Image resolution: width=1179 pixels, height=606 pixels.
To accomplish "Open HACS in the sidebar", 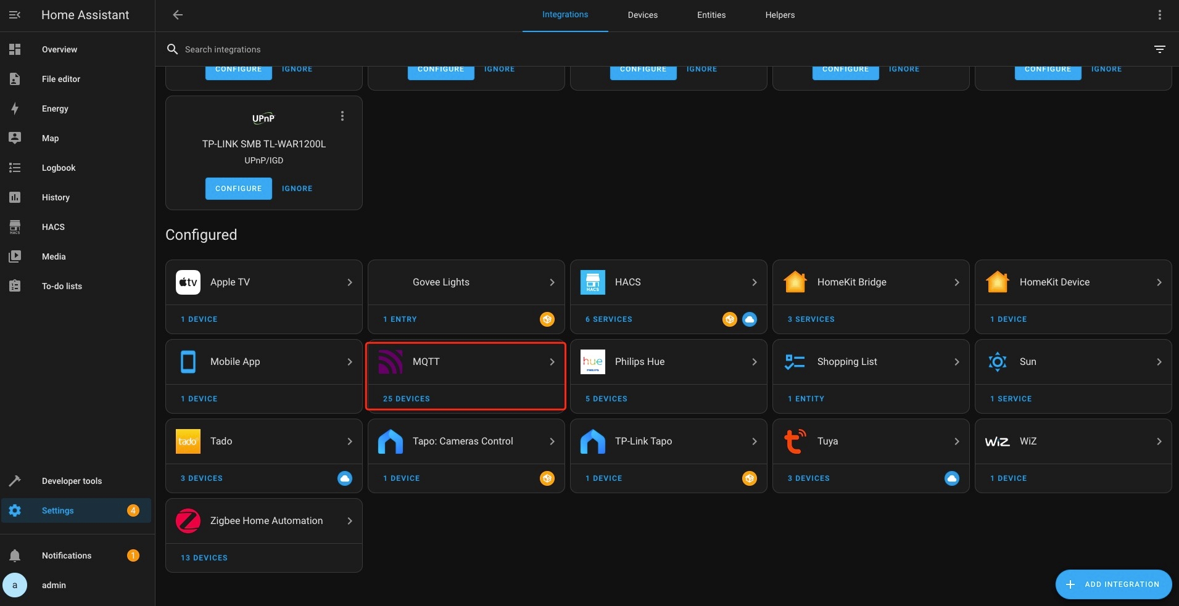I will (53, 227).
